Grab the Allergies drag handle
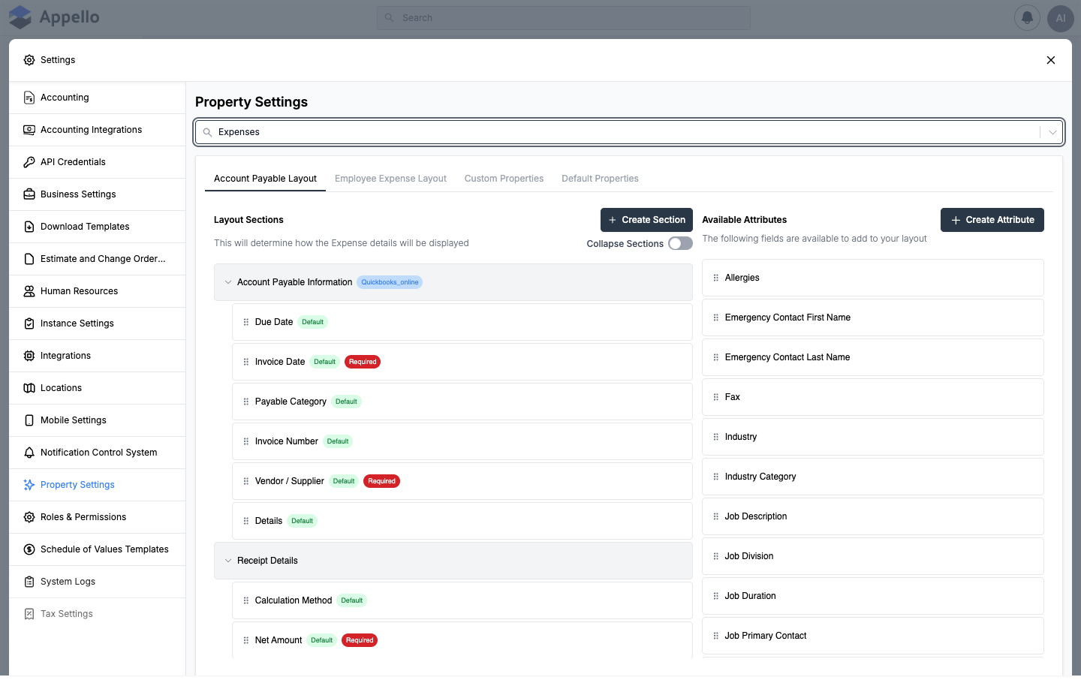This screenshot has height=689, width=1081. (716, 278)
